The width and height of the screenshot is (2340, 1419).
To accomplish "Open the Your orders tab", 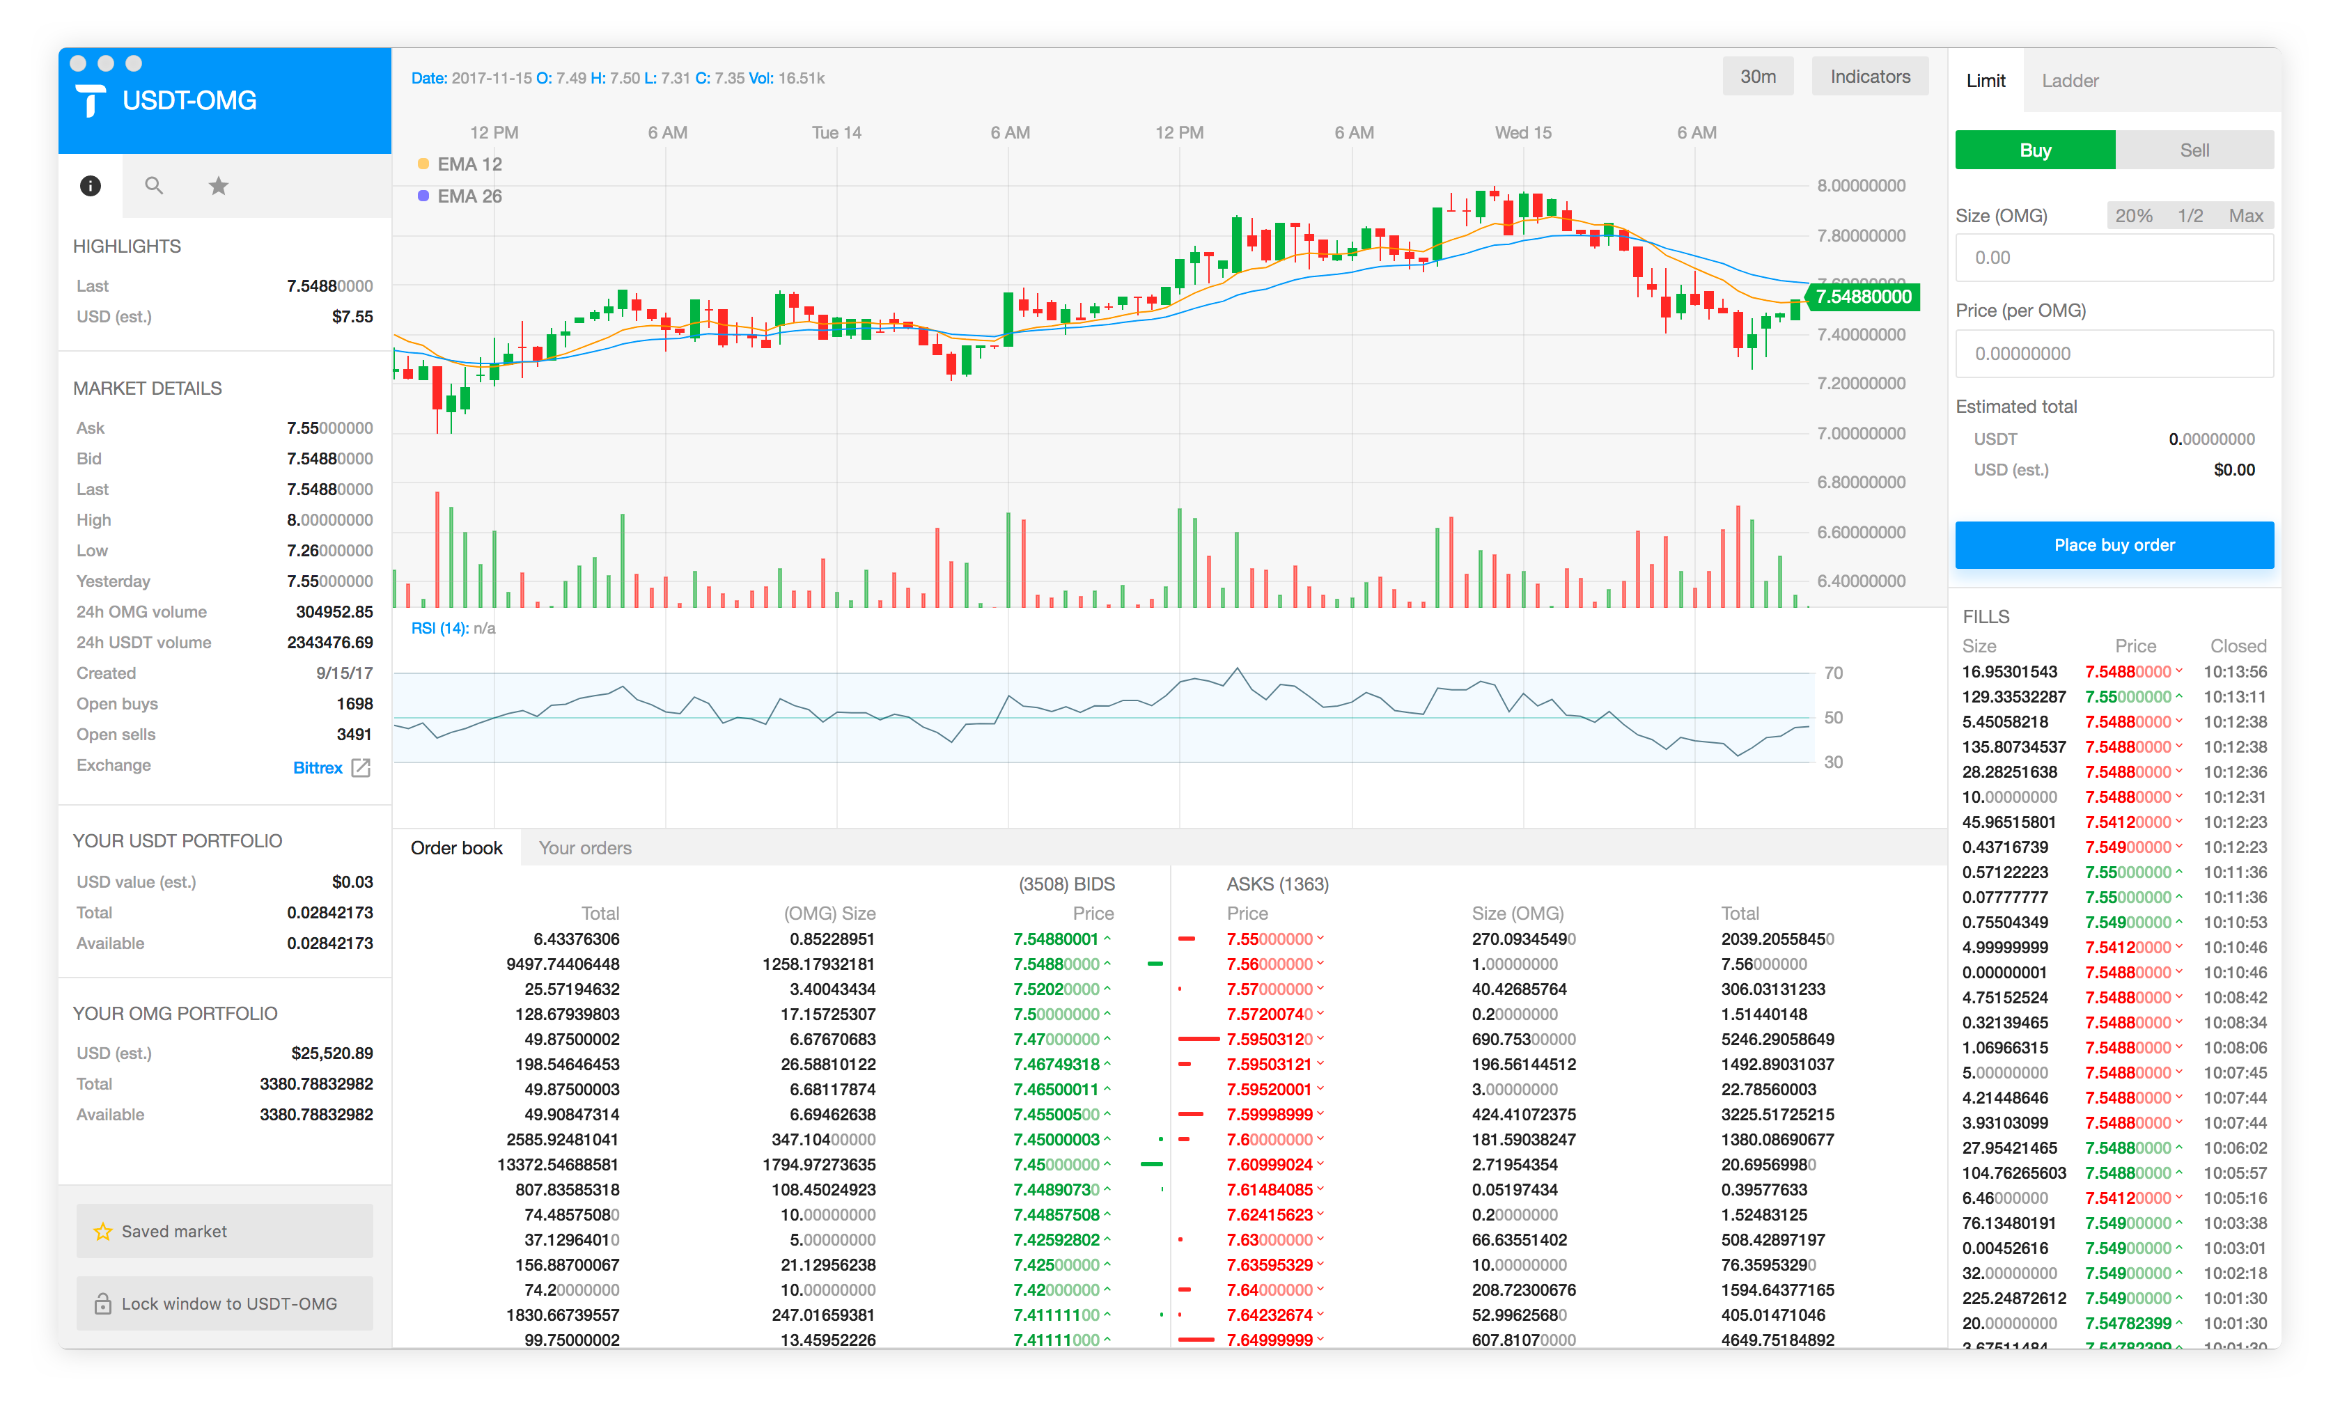I will click(585, 847).
